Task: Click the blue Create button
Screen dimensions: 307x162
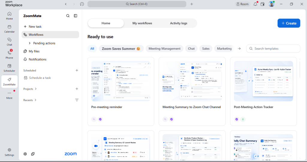Action: click(289, 23)
